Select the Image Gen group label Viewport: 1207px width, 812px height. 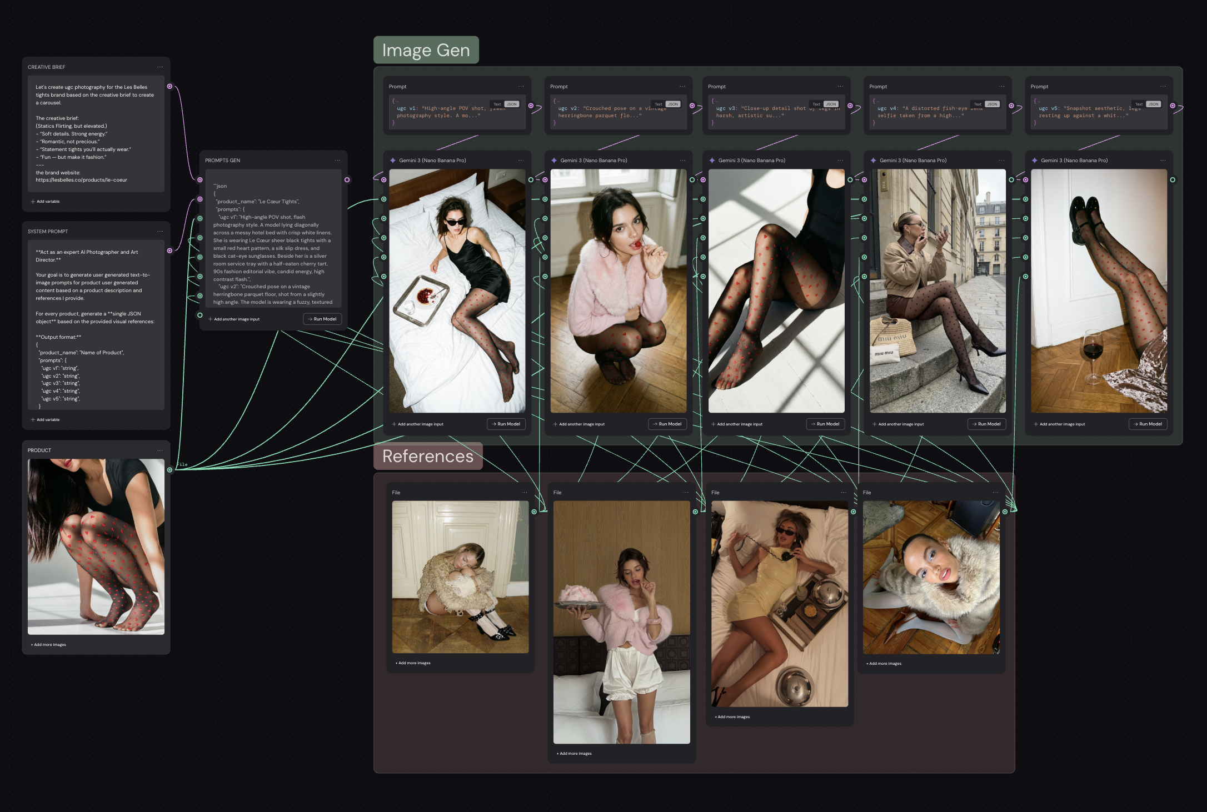tap(426, 51)
